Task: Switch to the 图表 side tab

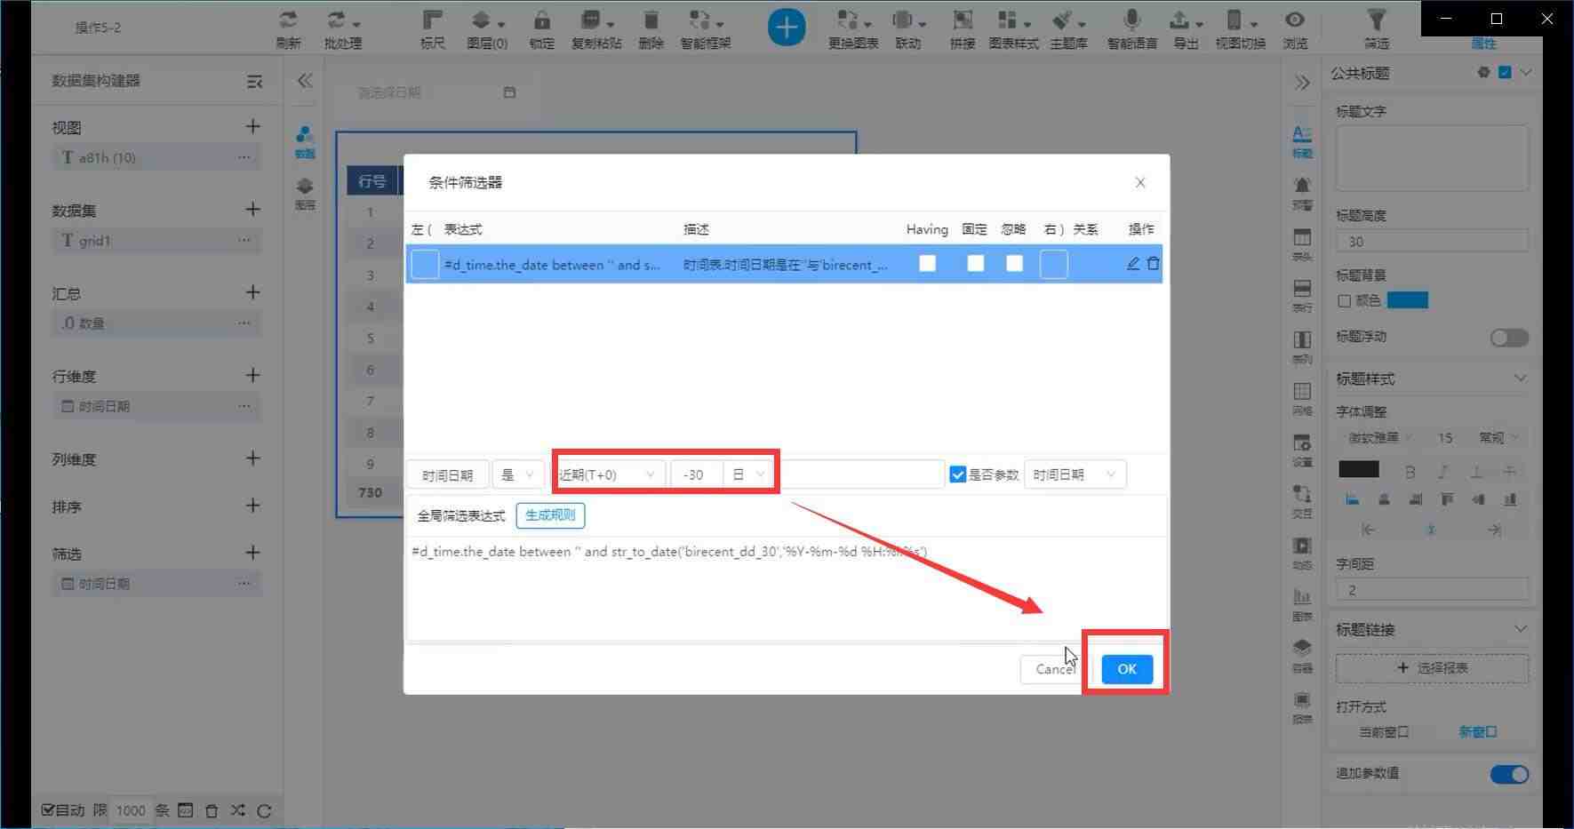Action: tap(1302, 604)
